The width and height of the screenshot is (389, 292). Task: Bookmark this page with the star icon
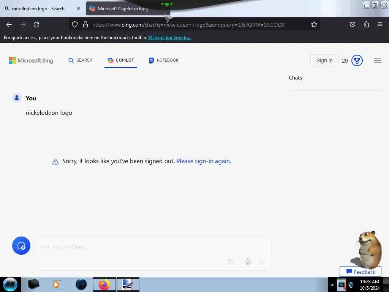314,24
